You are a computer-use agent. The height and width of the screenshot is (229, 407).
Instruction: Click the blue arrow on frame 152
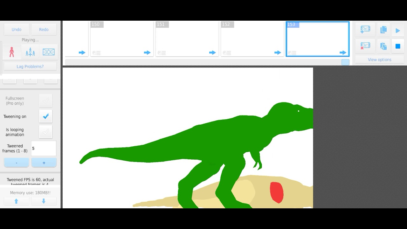pyautogui.click(x=278, y=52)
